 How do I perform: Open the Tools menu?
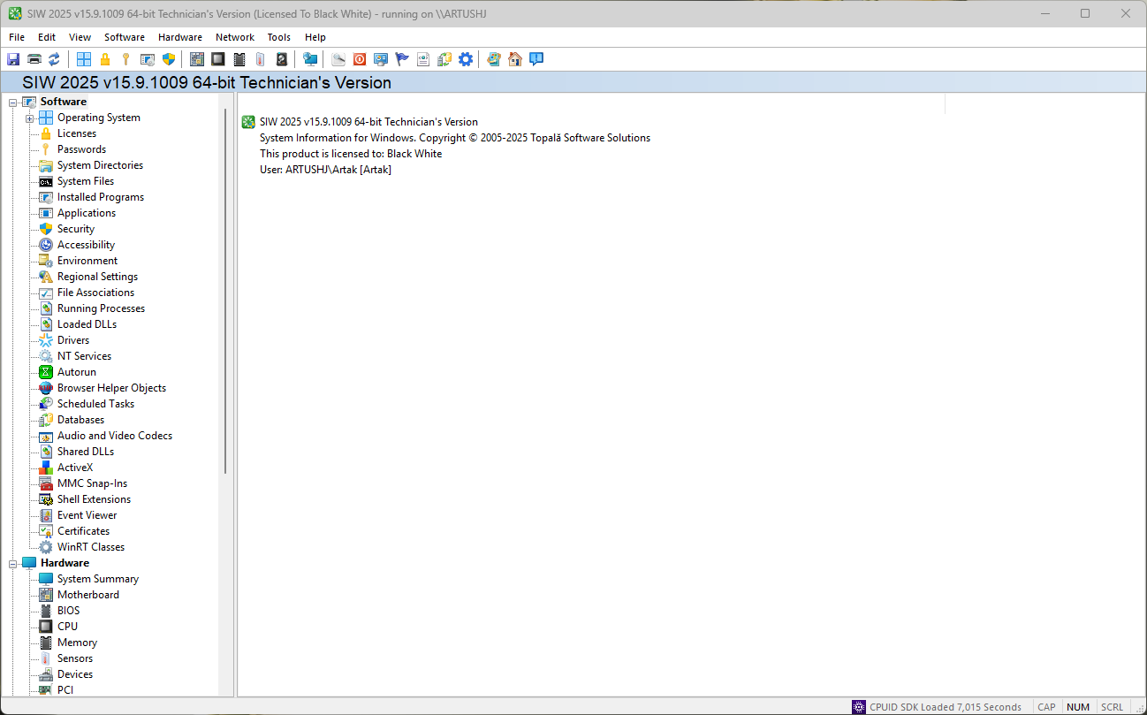[x=279, y=37]
